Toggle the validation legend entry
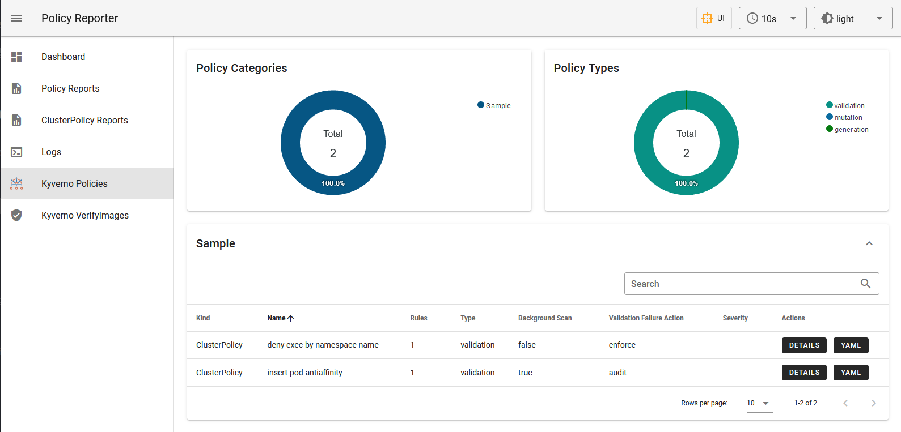The width and height of the screenshot is (901, 432). (x=845, y=105)
